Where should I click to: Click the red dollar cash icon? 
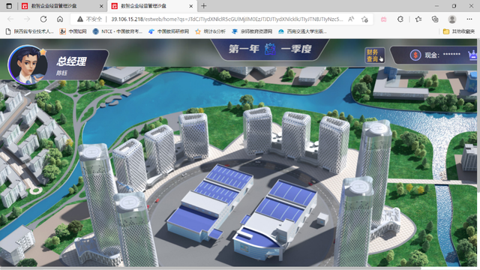[415, 55]
